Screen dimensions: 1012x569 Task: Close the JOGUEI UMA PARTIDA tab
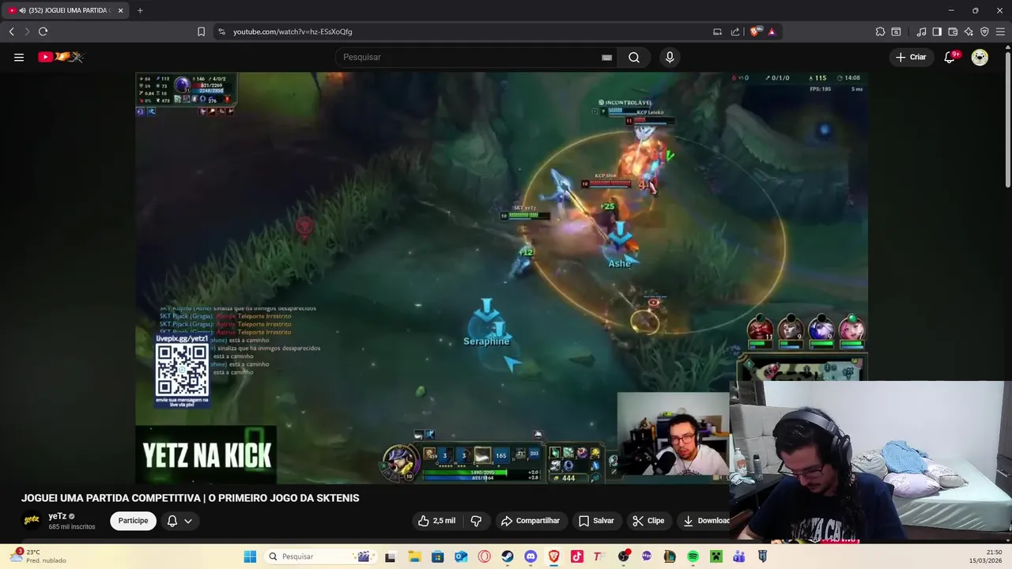(120, 10)
